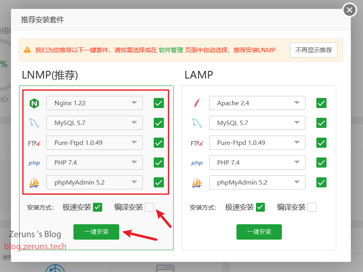Uncheck phpMyAdmin 5.2 in LNMP
This screenshot has width=363, height=272.
pyautogui.click(x=159, y=183)
